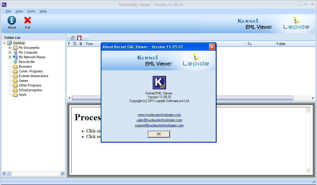
Task: Collapse the Desktop tree node
Action: (4, 43)
